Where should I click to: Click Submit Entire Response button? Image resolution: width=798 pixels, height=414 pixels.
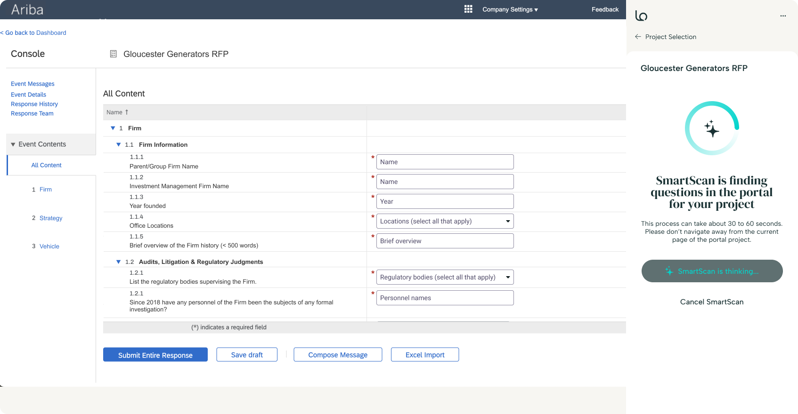click(x=155, y=355)
